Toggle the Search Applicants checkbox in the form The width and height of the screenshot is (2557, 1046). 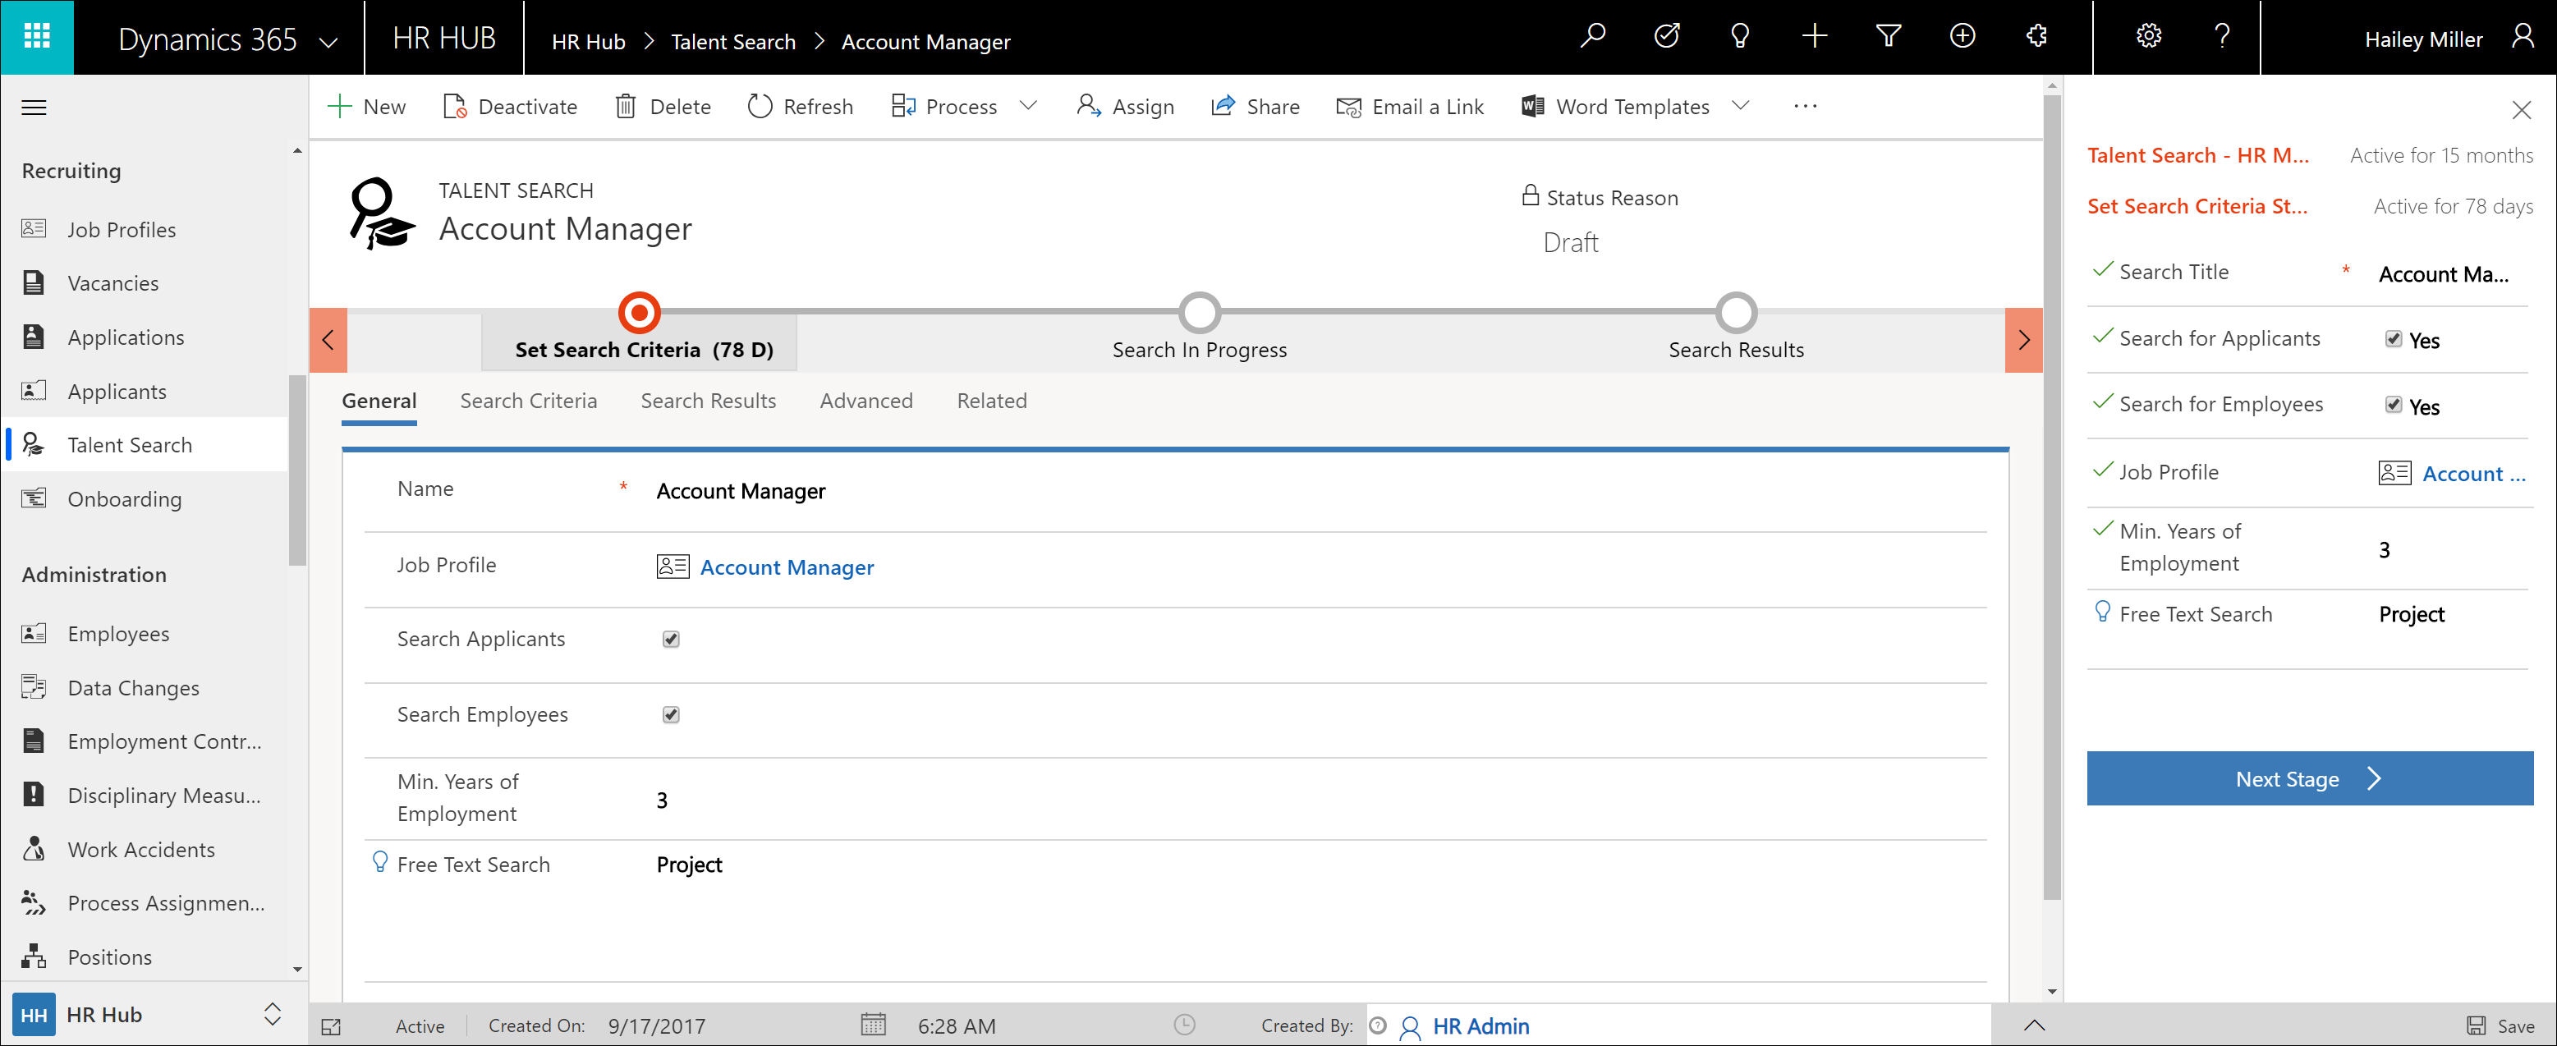click(671, 639)
